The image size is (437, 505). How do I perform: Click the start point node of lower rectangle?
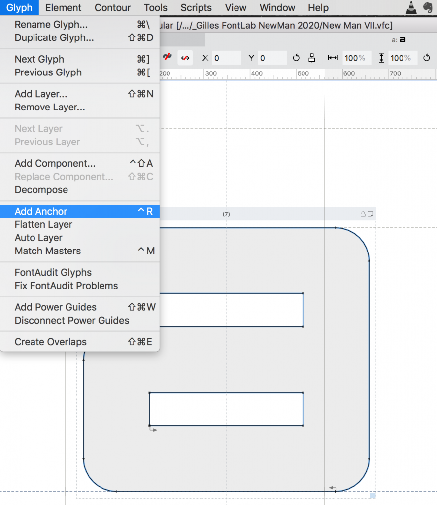[x=149, y=425]
